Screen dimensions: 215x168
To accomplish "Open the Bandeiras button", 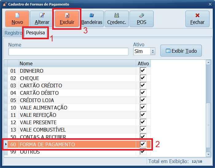I will click(x=92, y=19).
